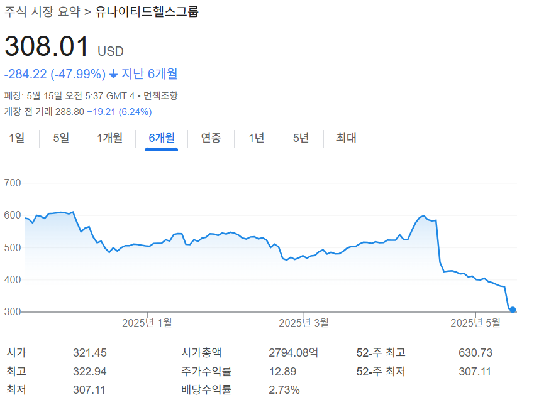The height and width of the screenshot is (405, 556).
Task: Select the latest price dot on chart
Action: click(x=513, y=309)
